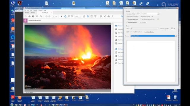Open the File menu
The height and width of the screenshot is (106, 190).
(25, 10)
